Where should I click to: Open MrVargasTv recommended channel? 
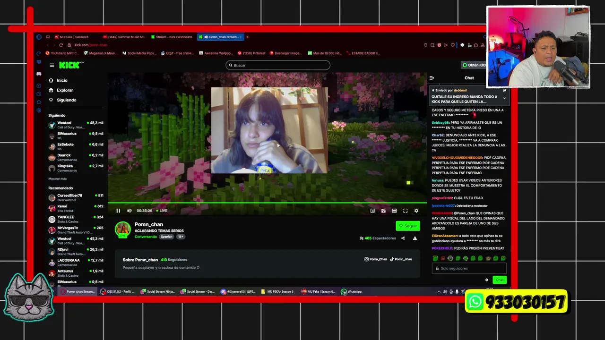pyautogui.click(x=76, y=230)
